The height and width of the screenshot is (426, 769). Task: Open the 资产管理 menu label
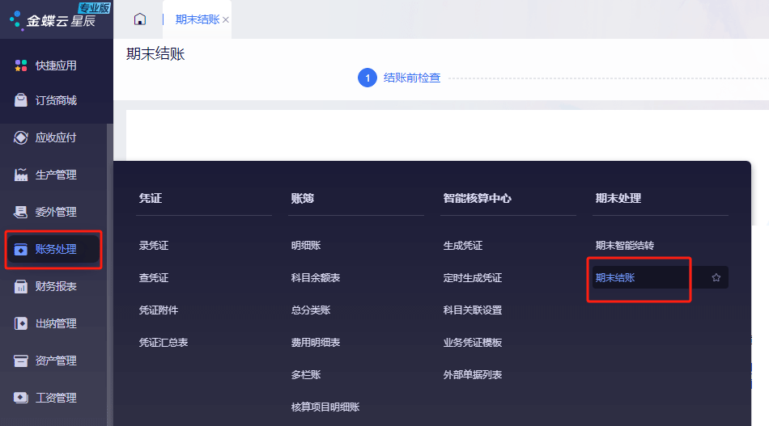[56, 361]
